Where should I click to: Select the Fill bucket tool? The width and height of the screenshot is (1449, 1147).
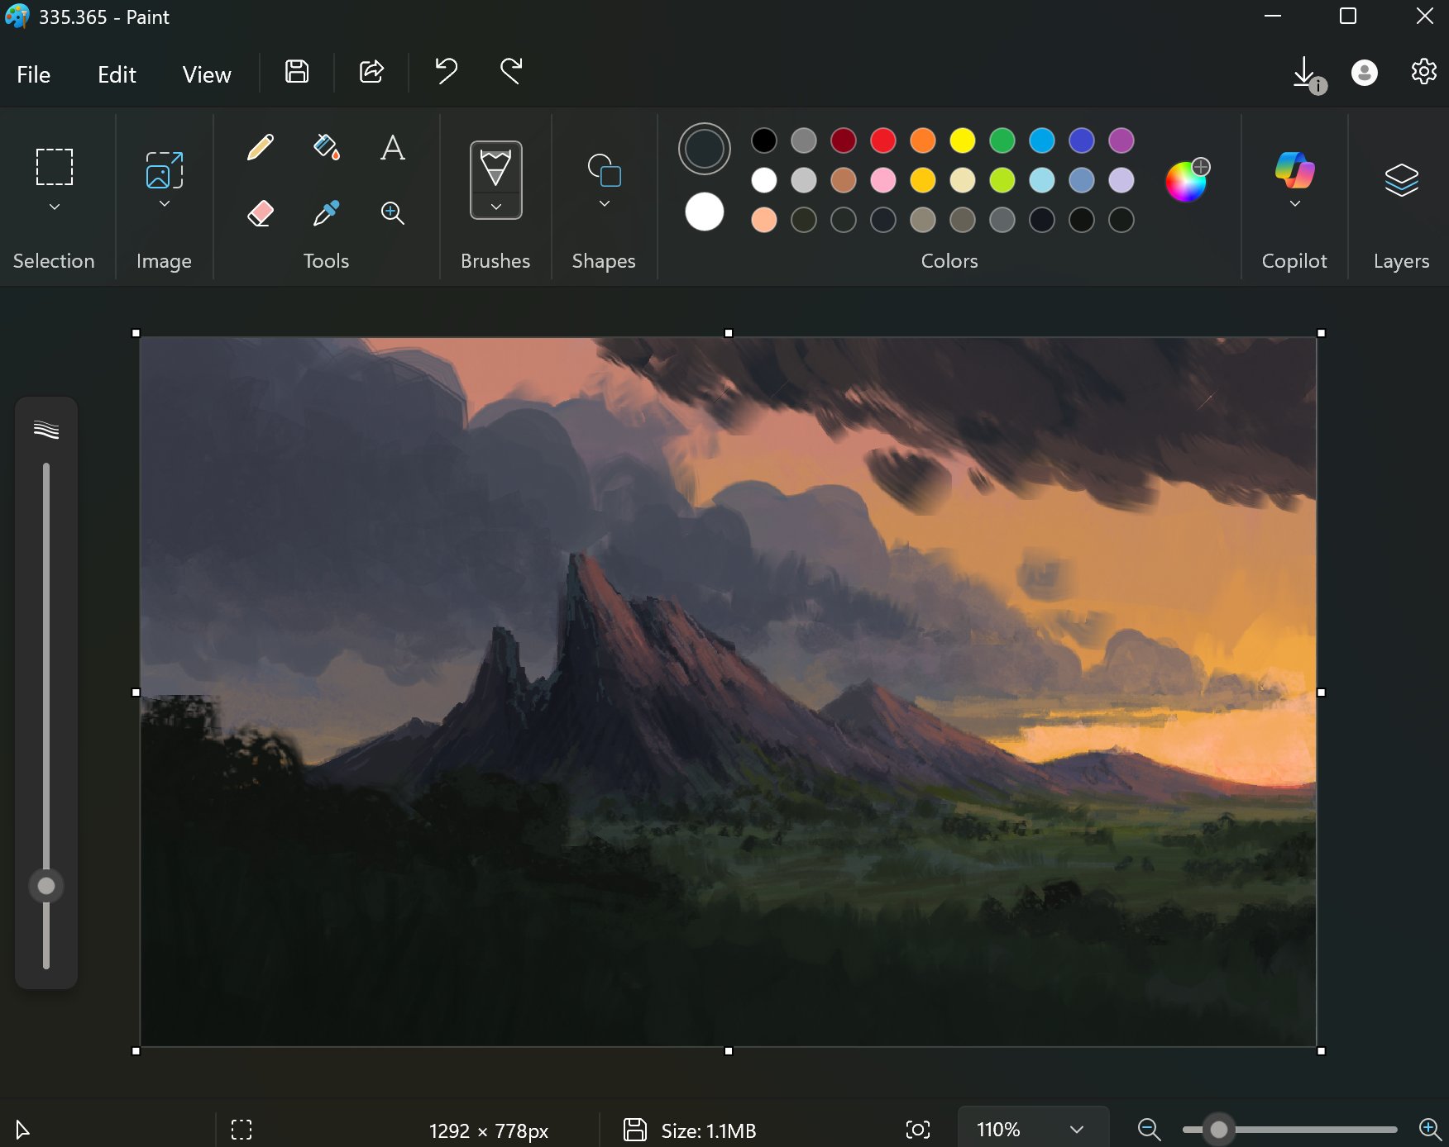(327, 148)
